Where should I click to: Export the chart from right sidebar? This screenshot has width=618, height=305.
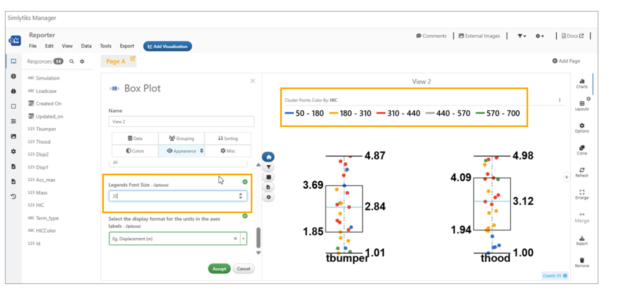click(582, 240)
